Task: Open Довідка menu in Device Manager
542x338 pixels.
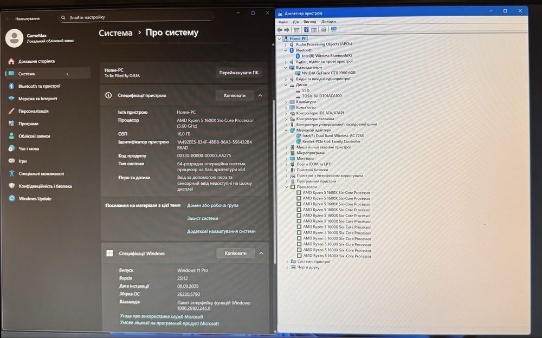Action: 328,22
